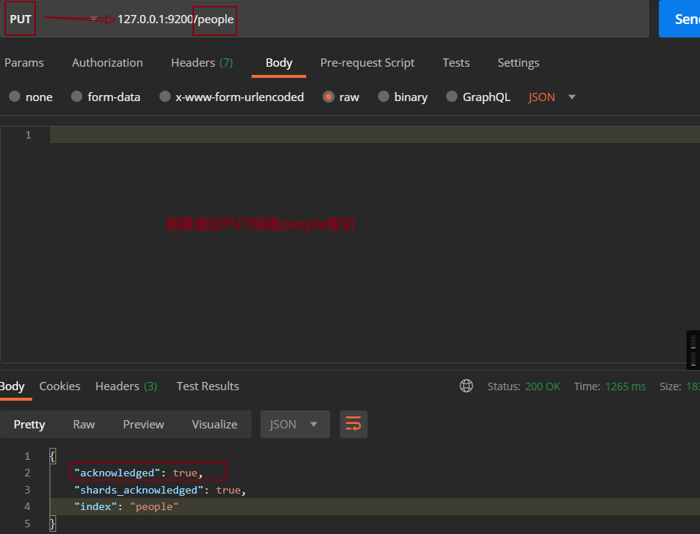Switch response view to Preview
Image resolution: width=700 pixels, height=534 pixels.
click(x=143, y=424)
